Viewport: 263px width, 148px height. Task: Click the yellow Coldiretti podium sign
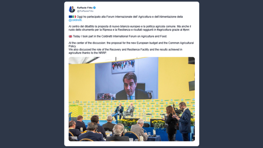pos(74,111)
